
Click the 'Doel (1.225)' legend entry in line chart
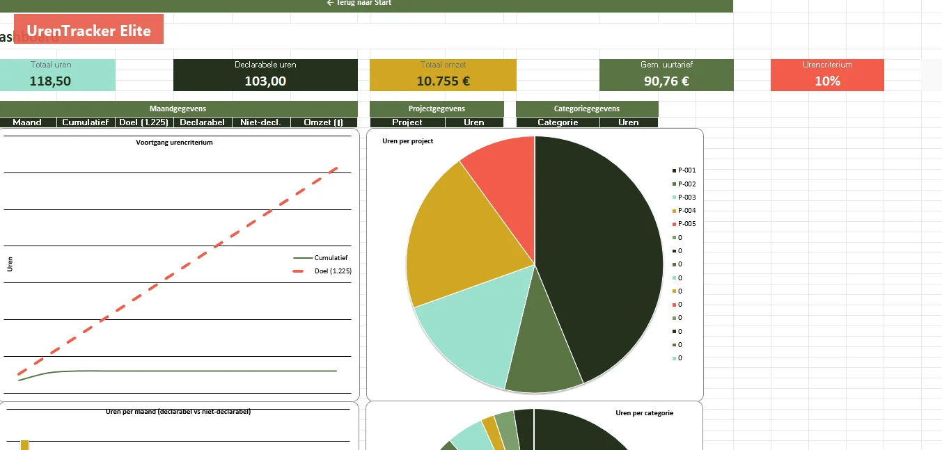point(322,271)
